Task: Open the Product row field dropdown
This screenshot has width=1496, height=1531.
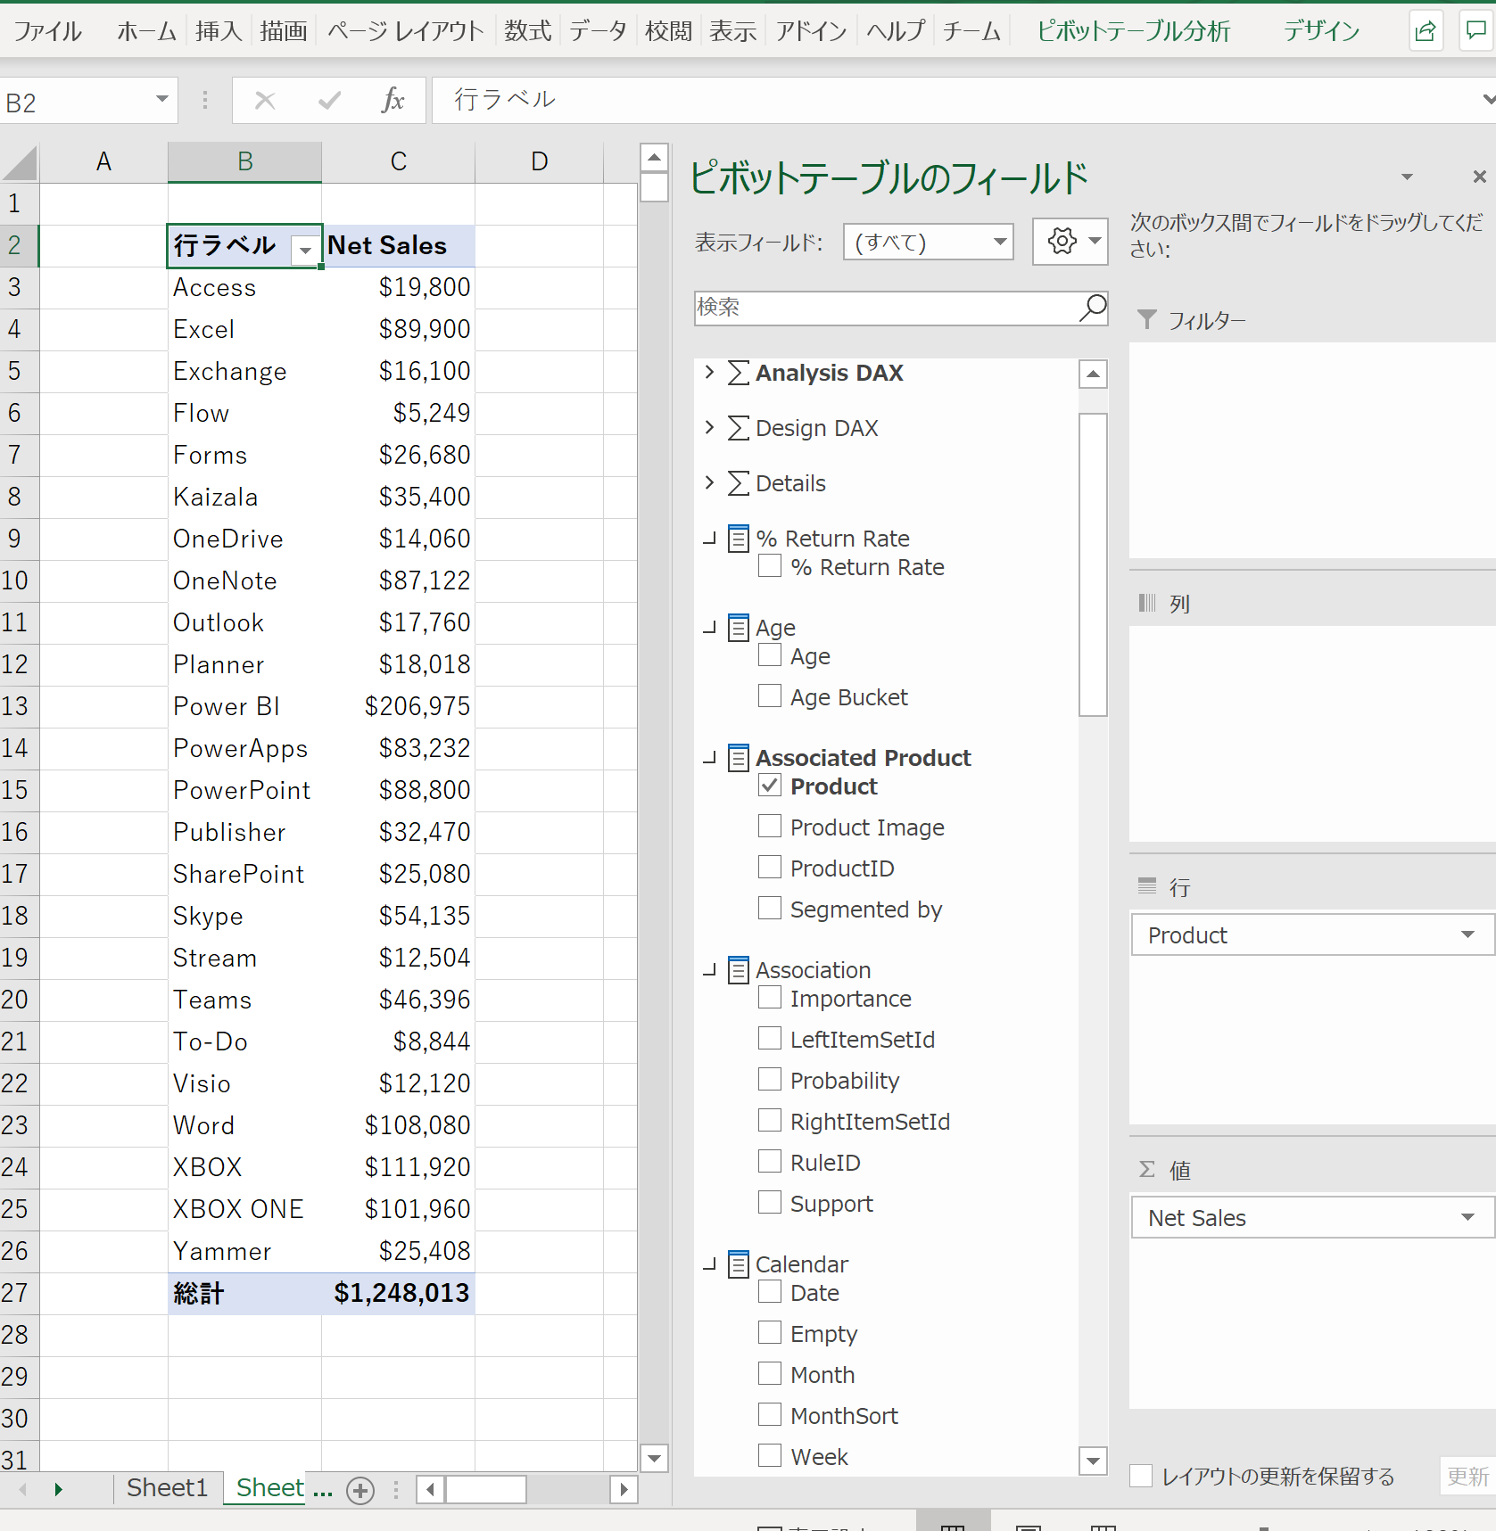Action: 1467,934
